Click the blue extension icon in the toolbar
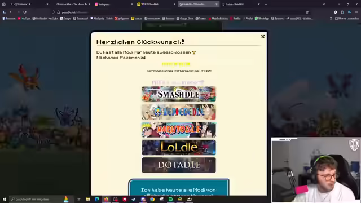The height and width of the screenshot is (203, 361). click(350, 12)
